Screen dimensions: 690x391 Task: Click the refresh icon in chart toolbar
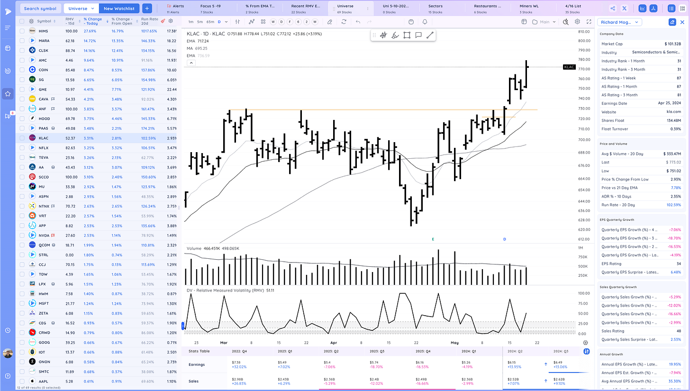coord(344,22)
